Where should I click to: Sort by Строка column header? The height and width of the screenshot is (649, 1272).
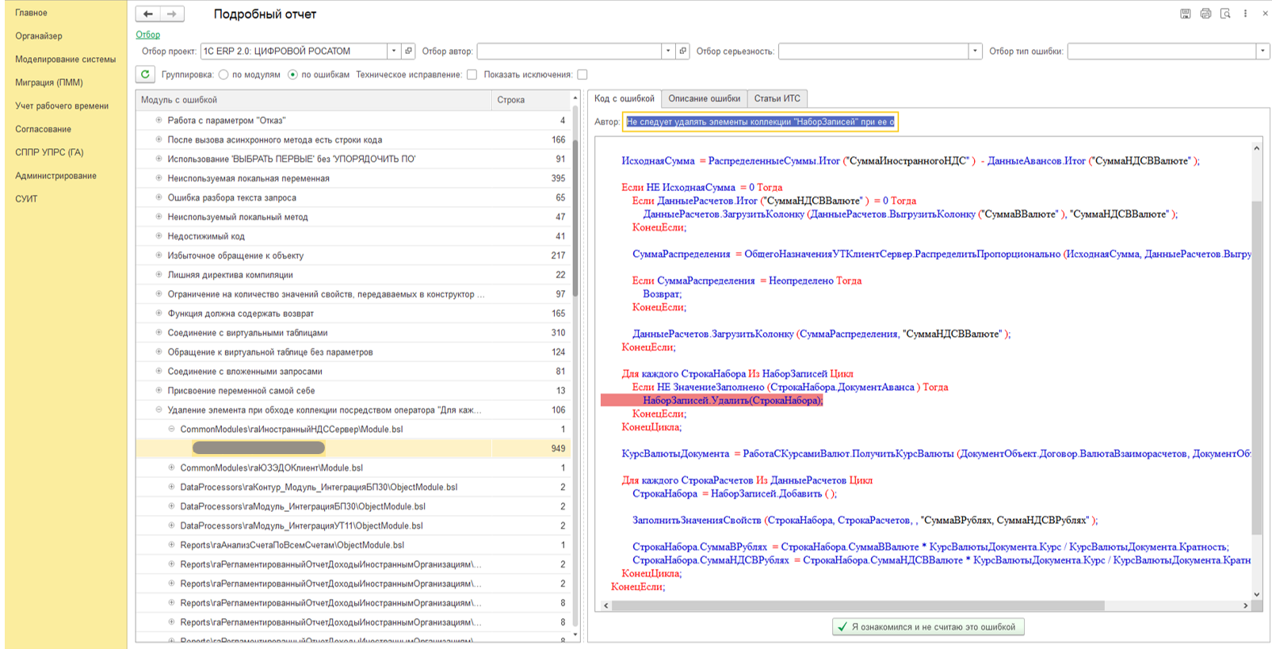(x=531, y=100)
